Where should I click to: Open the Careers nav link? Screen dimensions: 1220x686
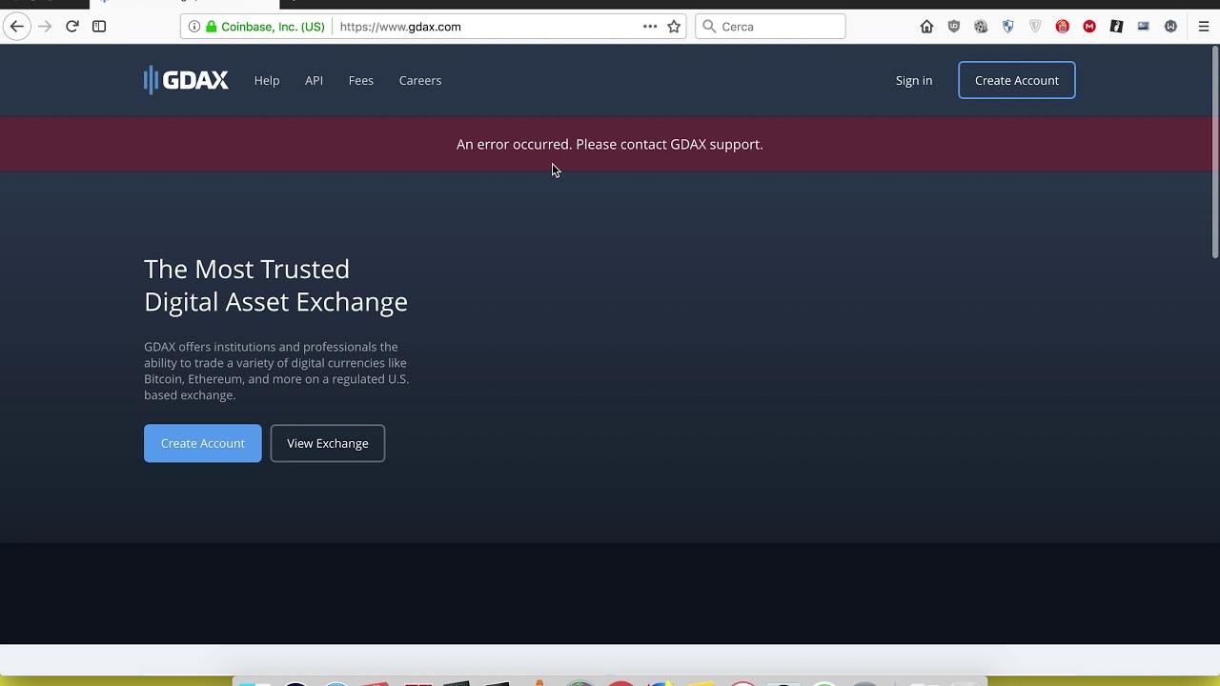point(420,80)
